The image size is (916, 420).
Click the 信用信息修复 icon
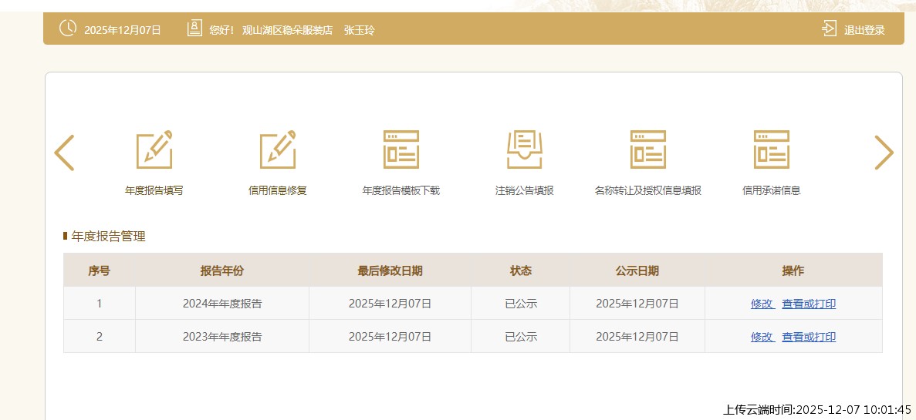[278, 150]
